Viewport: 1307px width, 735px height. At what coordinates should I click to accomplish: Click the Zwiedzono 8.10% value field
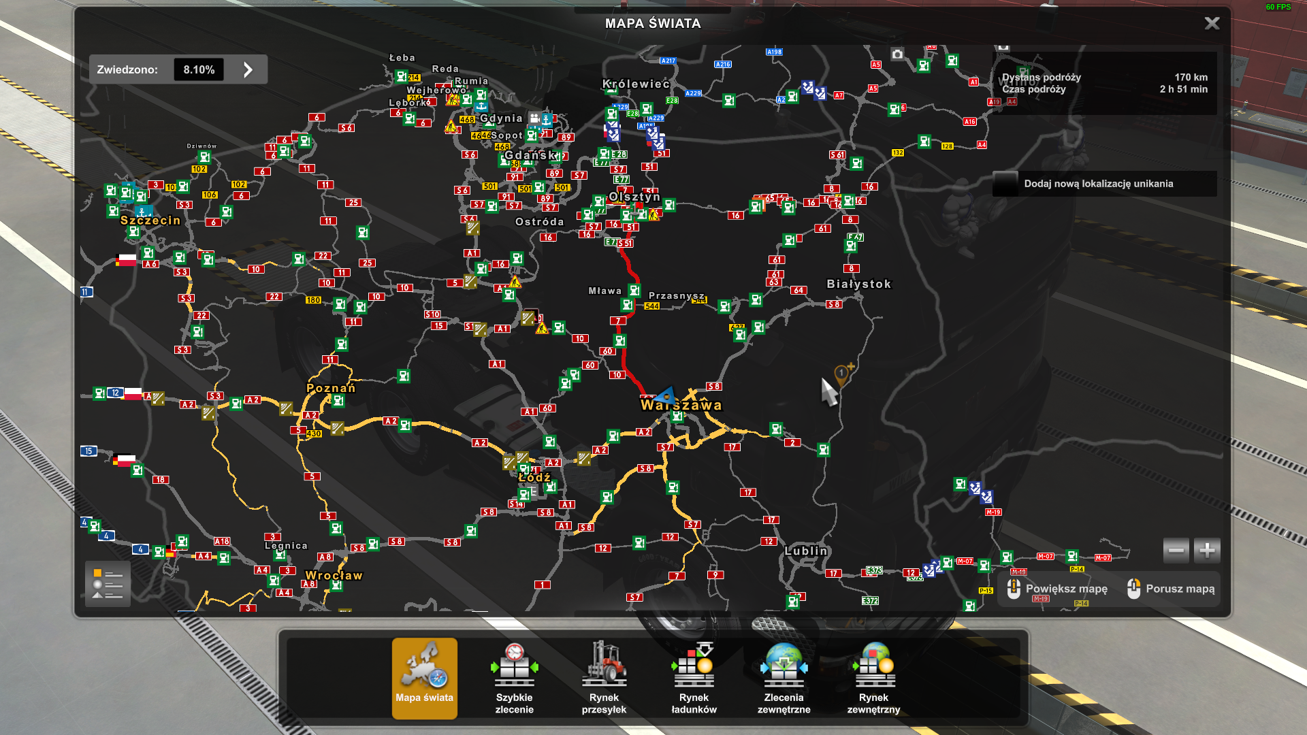pyautogui.click(x=199, y=69)
